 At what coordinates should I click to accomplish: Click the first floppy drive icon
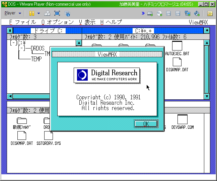coord(168,13)
